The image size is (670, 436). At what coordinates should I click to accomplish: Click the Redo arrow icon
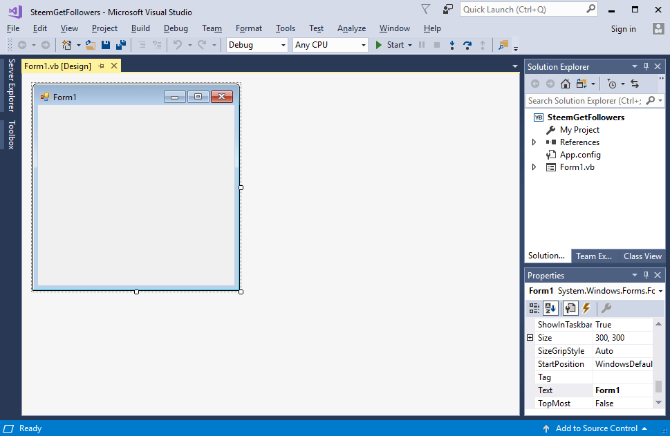click(x=202, y=45)
